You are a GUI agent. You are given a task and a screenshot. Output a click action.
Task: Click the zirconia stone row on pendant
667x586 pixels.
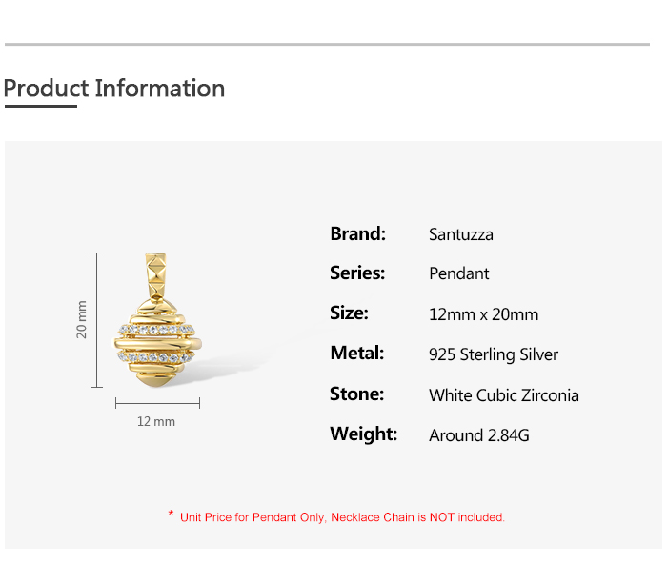pos(158,329)
